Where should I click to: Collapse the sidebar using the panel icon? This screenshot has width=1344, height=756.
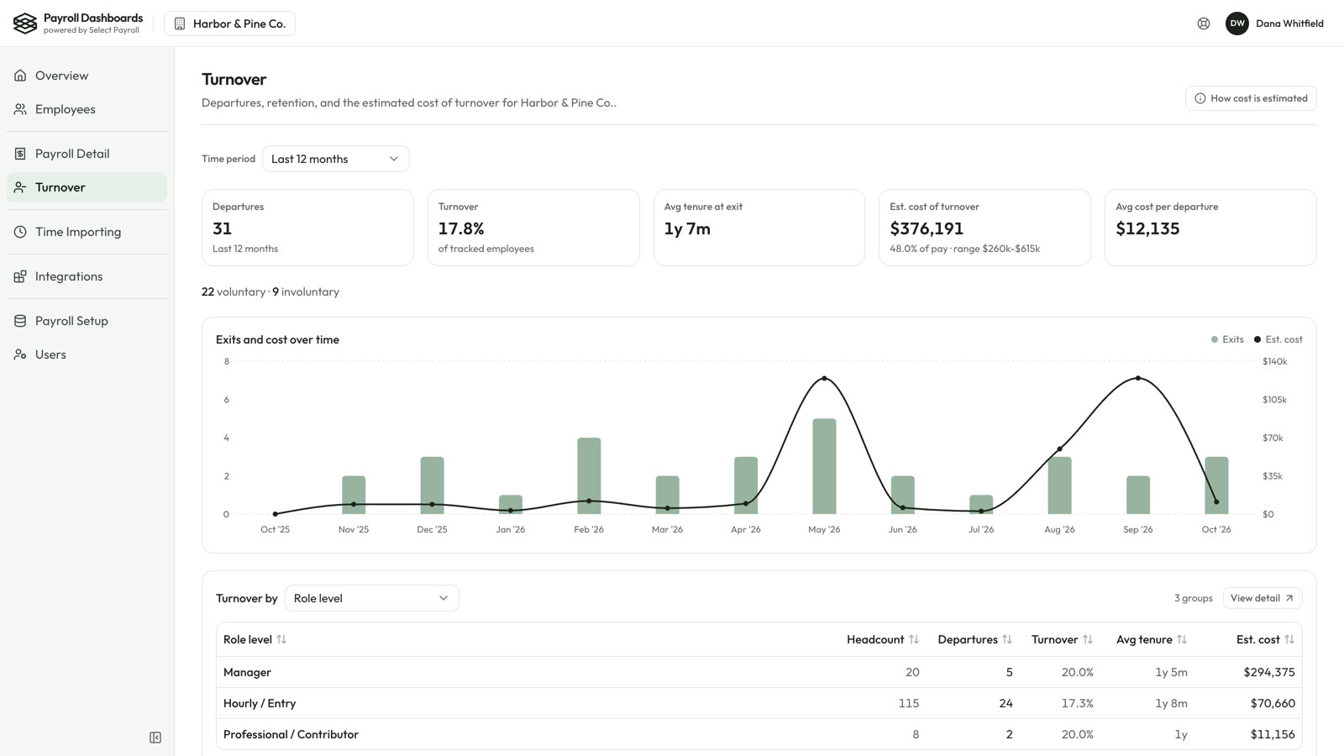[x=155, y=738]
